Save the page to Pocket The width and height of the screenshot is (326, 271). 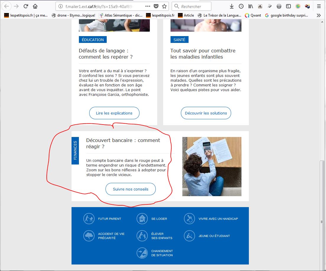[156, 6]
